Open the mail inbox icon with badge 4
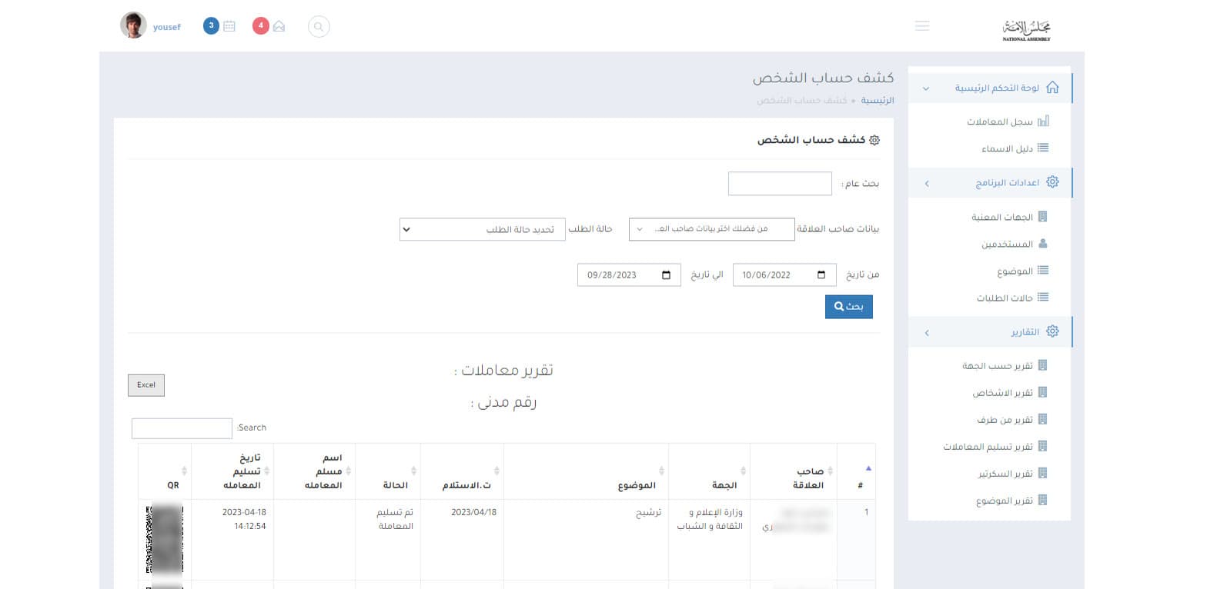 tap(279, 26)
